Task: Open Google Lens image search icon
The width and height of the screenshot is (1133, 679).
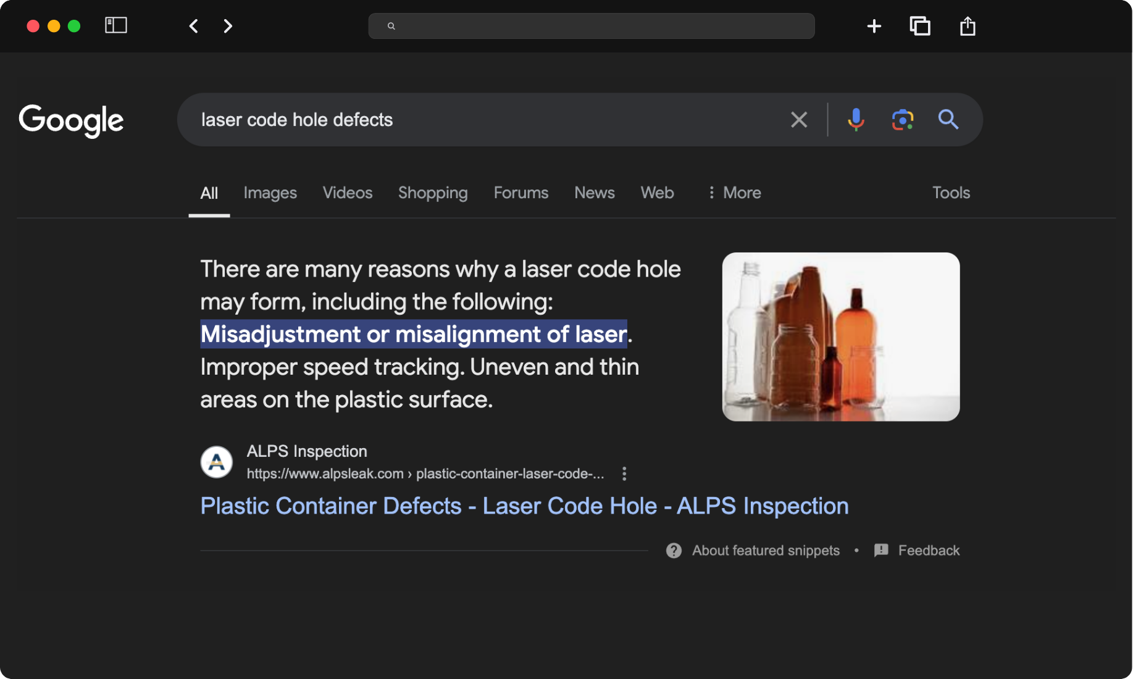Action: [903, 120]
